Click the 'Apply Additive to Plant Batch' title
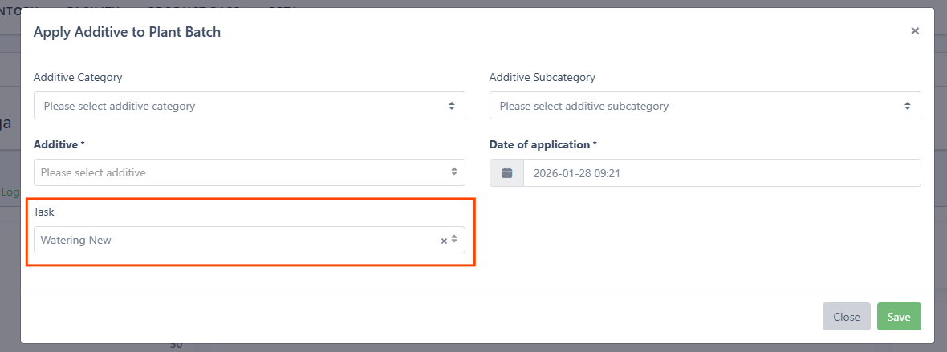 [127, 32]
